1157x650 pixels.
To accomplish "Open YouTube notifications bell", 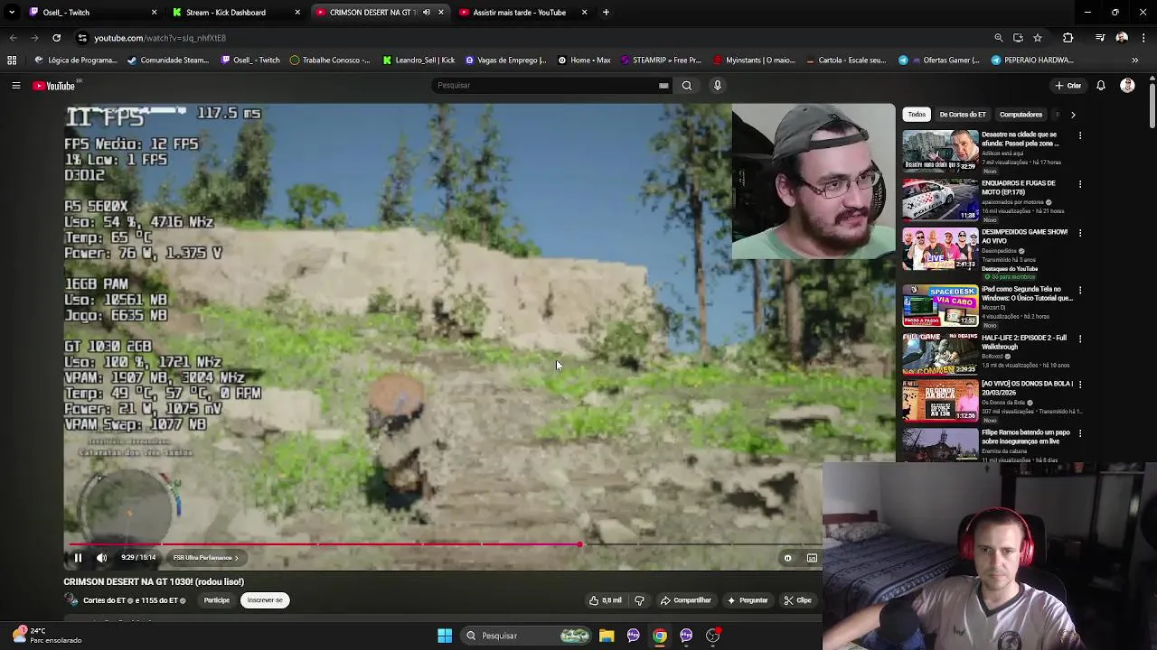I will [1101, 86].
